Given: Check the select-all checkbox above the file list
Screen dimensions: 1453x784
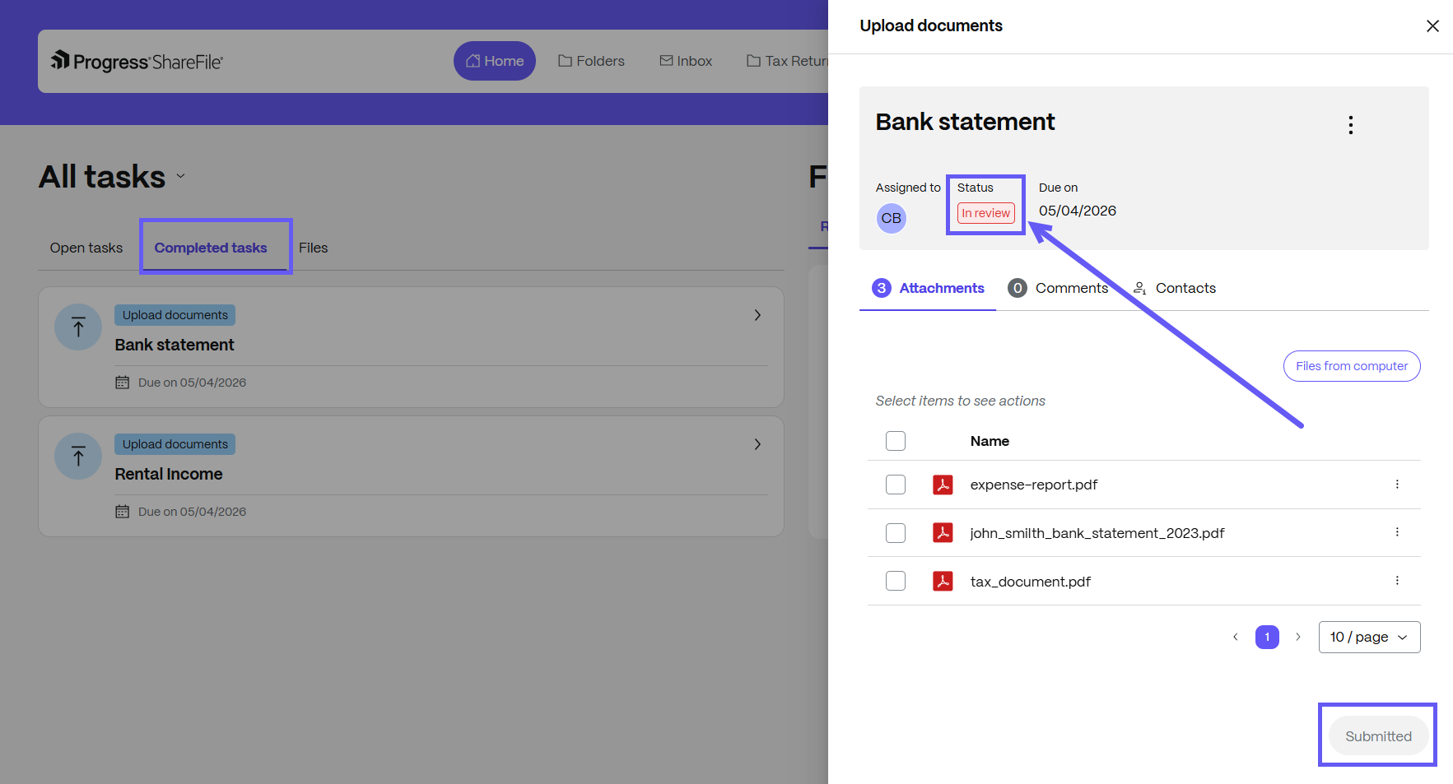Looking at the screenshot, I should 895,440.
